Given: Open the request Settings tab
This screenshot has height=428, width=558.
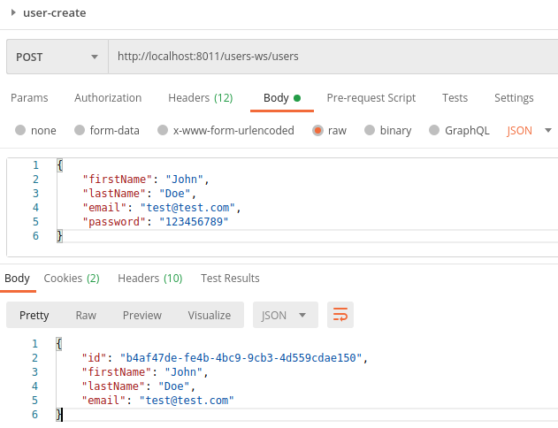Looking at the screenshot, I should pos(514,98).
